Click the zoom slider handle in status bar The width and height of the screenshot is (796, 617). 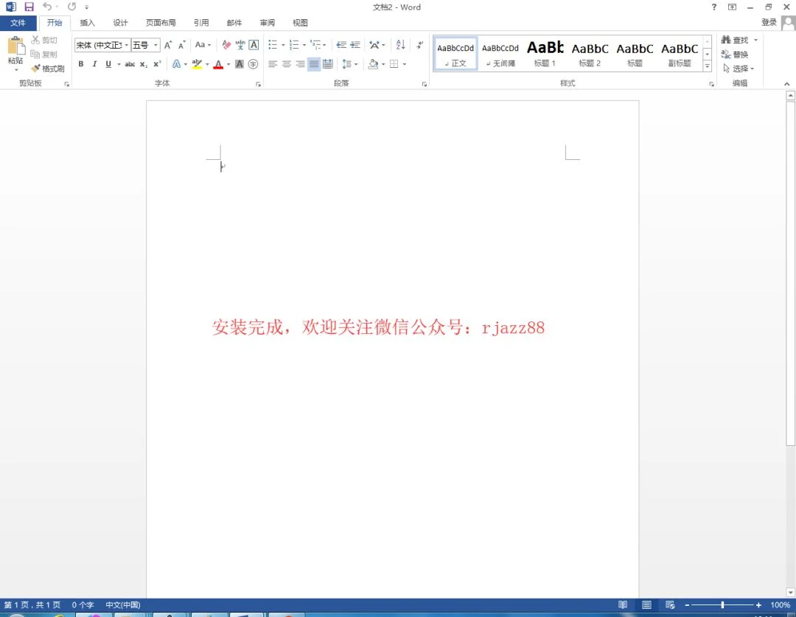(722, 604)
